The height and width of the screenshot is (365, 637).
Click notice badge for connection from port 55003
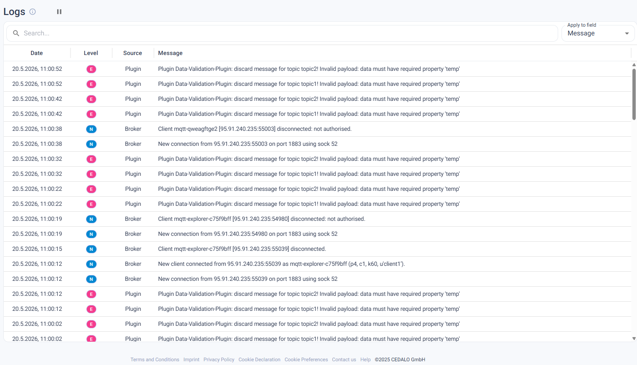tap(91, 144)
